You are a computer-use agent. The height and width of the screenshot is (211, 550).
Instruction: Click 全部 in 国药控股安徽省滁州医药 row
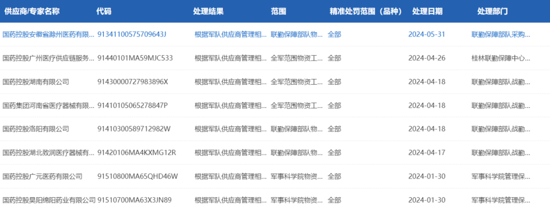click(x=334, y=34)
